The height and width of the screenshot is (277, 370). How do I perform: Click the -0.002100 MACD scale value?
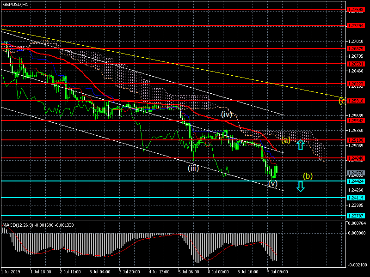pyautogui.click(x=356, y=265)
